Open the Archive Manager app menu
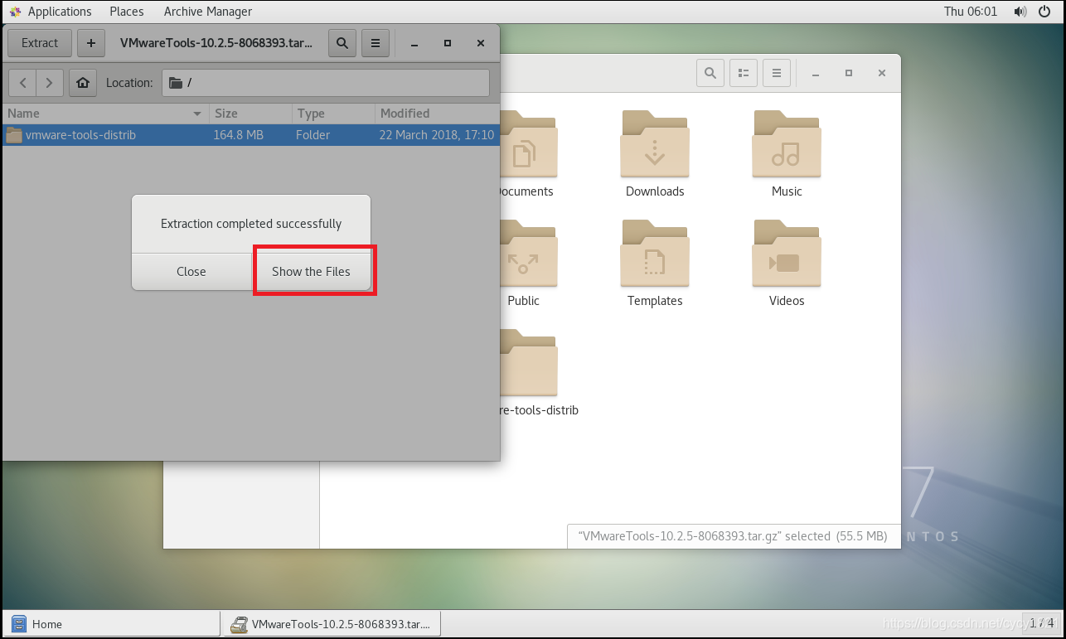The width and height of the screenshot is (1066, 639). [208, 12]
